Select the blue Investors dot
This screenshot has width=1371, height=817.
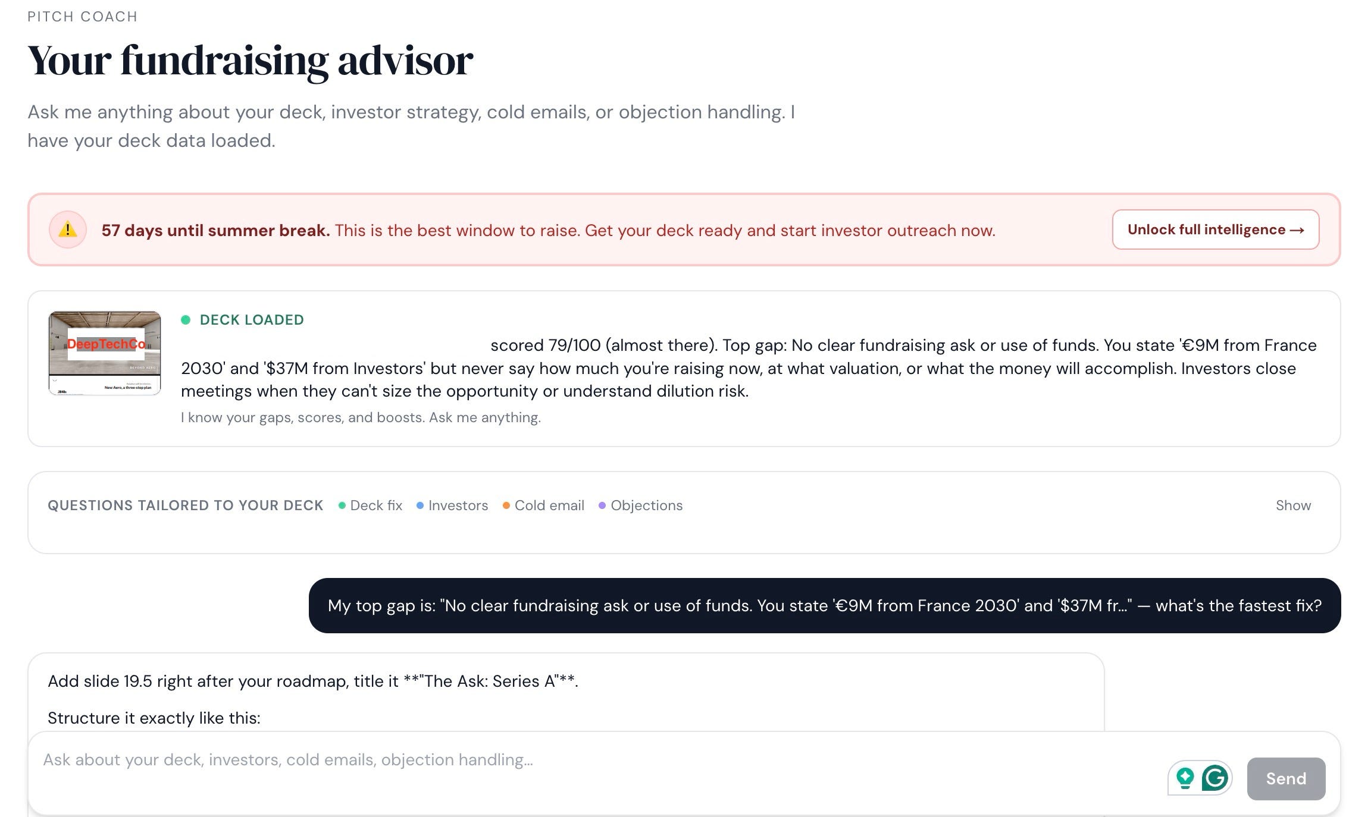click(x=420, y=505)
